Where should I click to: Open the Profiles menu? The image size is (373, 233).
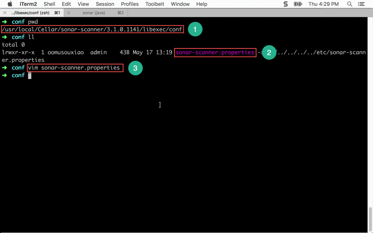[x=130, y=4]
